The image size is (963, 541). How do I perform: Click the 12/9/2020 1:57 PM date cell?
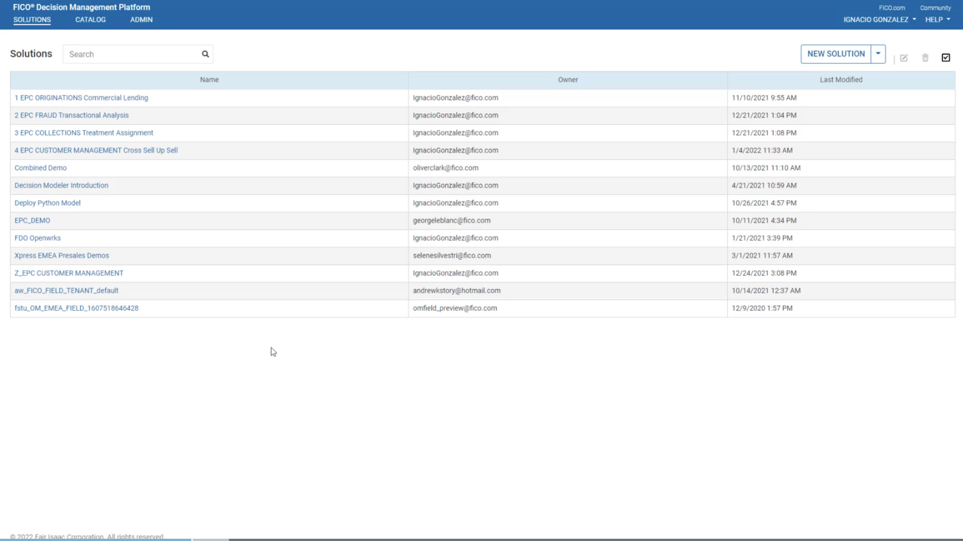[x=841, y=308]
